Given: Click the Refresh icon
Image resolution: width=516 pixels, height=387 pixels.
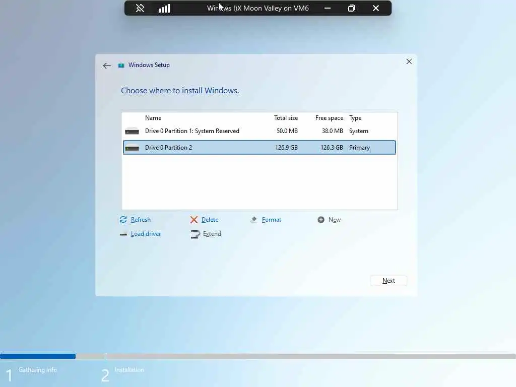Looking at the screenshot, I should tap(123, 220).
